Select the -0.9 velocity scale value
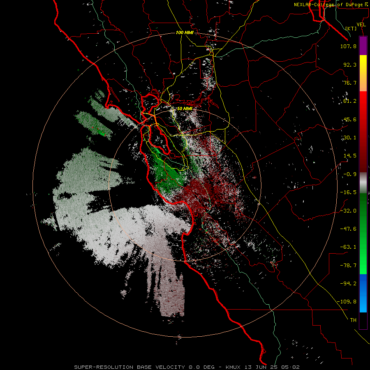 coord(350,174)
